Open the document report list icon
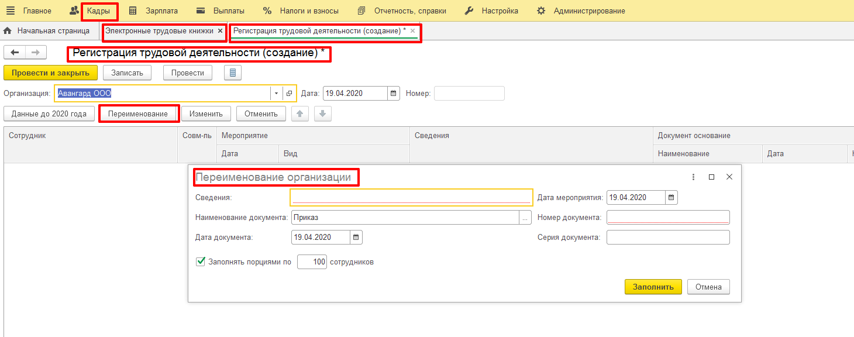The image size is (854, 337). click(233, 73)
